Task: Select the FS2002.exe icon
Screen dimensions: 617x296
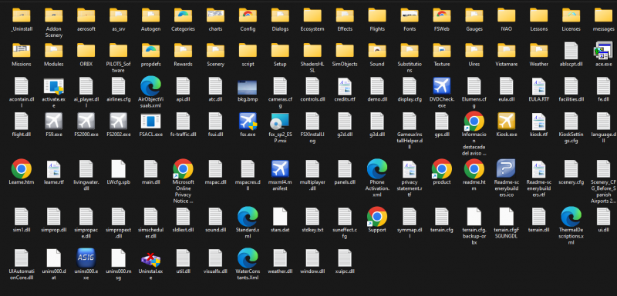Action: [x=118, y=121]
